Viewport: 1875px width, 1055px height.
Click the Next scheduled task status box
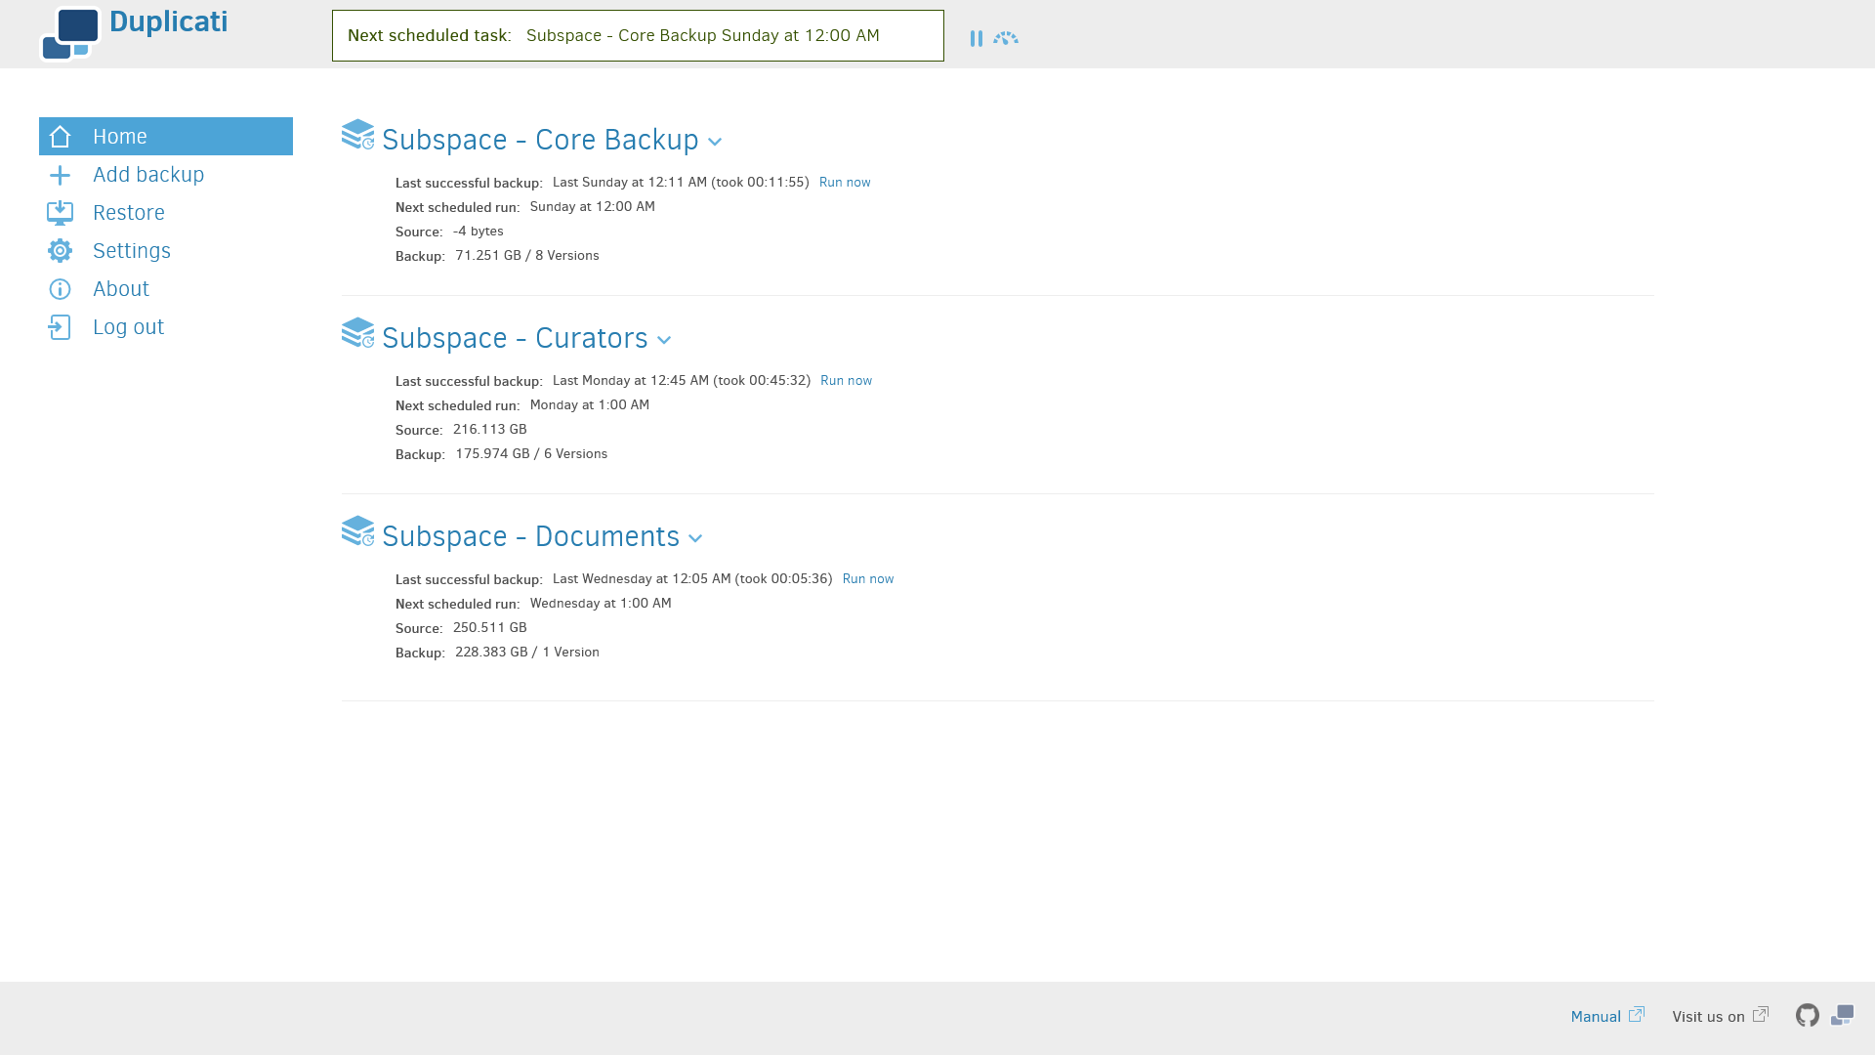638,36
